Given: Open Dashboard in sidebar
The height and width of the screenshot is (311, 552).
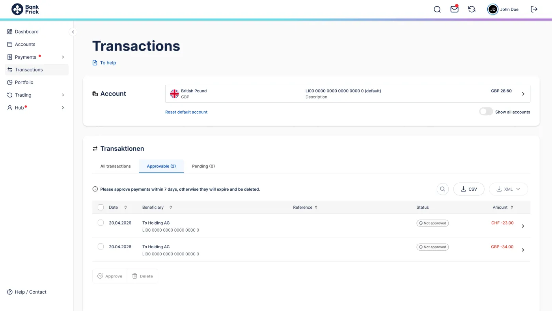Looking at the screenshot, I should 27,32.
